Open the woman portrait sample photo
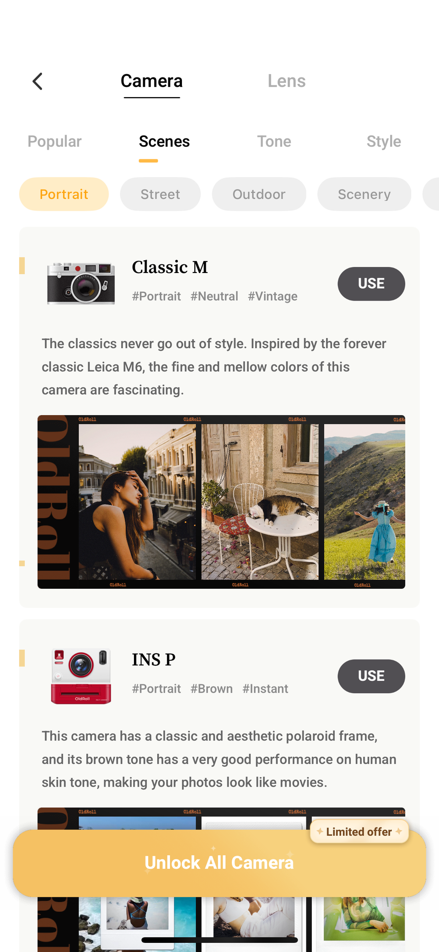This screenshot has width=439, height=952. pos(137,502)
